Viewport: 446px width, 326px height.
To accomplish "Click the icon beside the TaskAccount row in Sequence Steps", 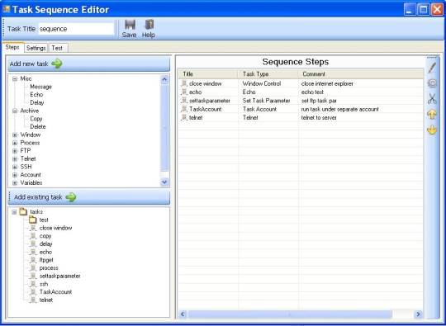I will tap(184, 109).
